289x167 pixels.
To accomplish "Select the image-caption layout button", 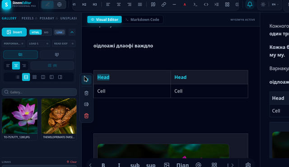I will 57,55.
